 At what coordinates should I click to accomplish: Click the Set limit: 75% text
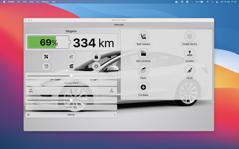point(71,107)
